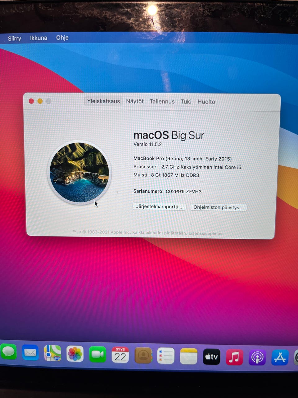Open the Huolto tab

(x=206, y=102)
